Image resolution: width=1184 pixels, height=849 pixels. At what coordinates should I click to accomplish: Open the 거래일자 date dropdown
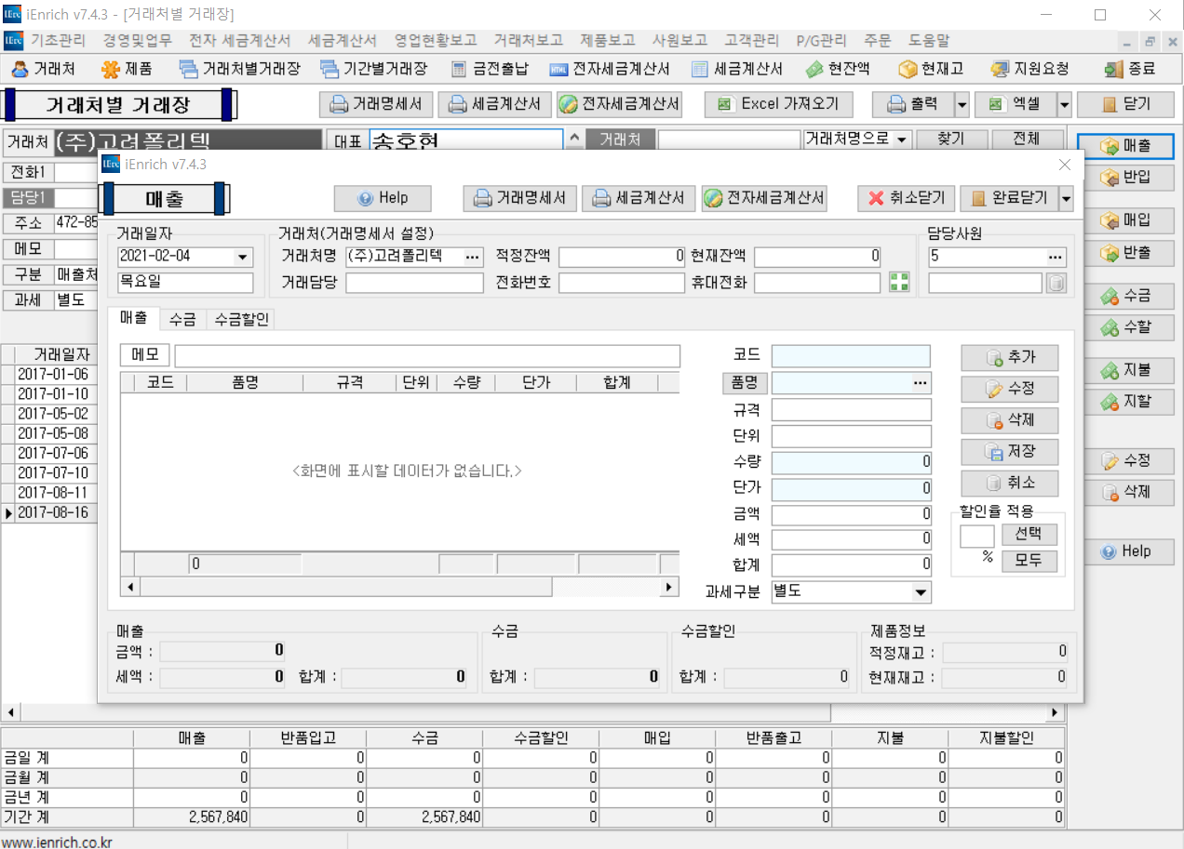coord(243,257)
